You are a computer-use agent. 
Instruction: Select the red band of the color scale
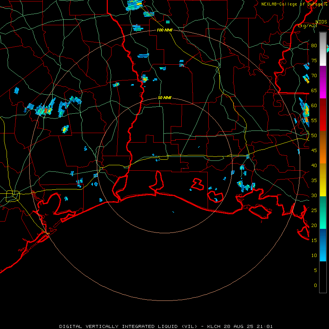click(323, 115)
